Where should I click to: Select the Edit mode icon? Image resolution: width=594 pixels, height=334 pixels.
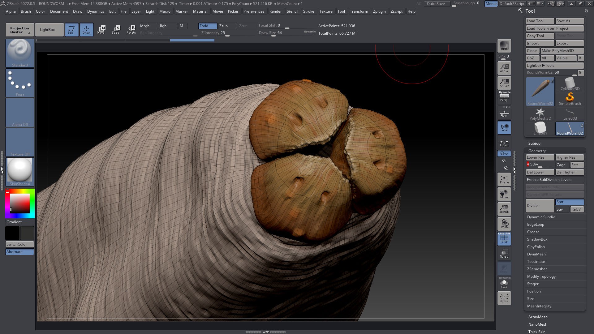[71, 30]
